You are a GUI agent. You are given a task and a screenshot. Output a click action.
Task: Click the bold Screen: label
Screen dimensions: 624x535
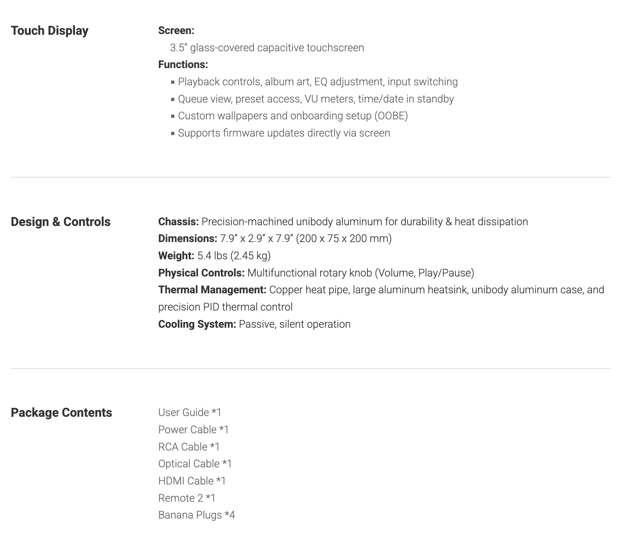point(176,31)
